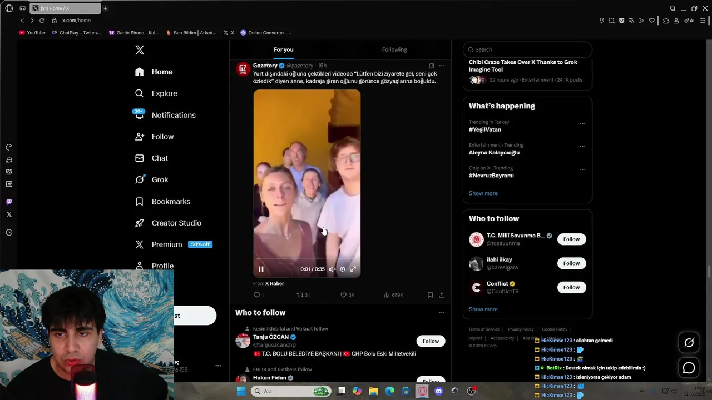The image size is (712, 400).
Task: Open the Follow page in sidebar
Action: click(155, 137)
